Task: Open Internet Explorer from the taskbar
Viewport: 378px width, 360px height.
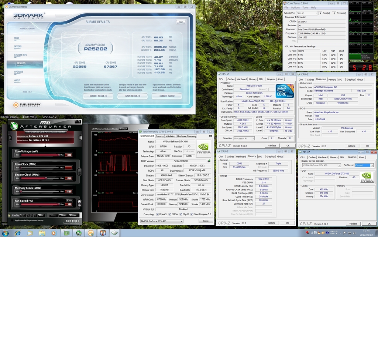Action: (x=17, y=233)
